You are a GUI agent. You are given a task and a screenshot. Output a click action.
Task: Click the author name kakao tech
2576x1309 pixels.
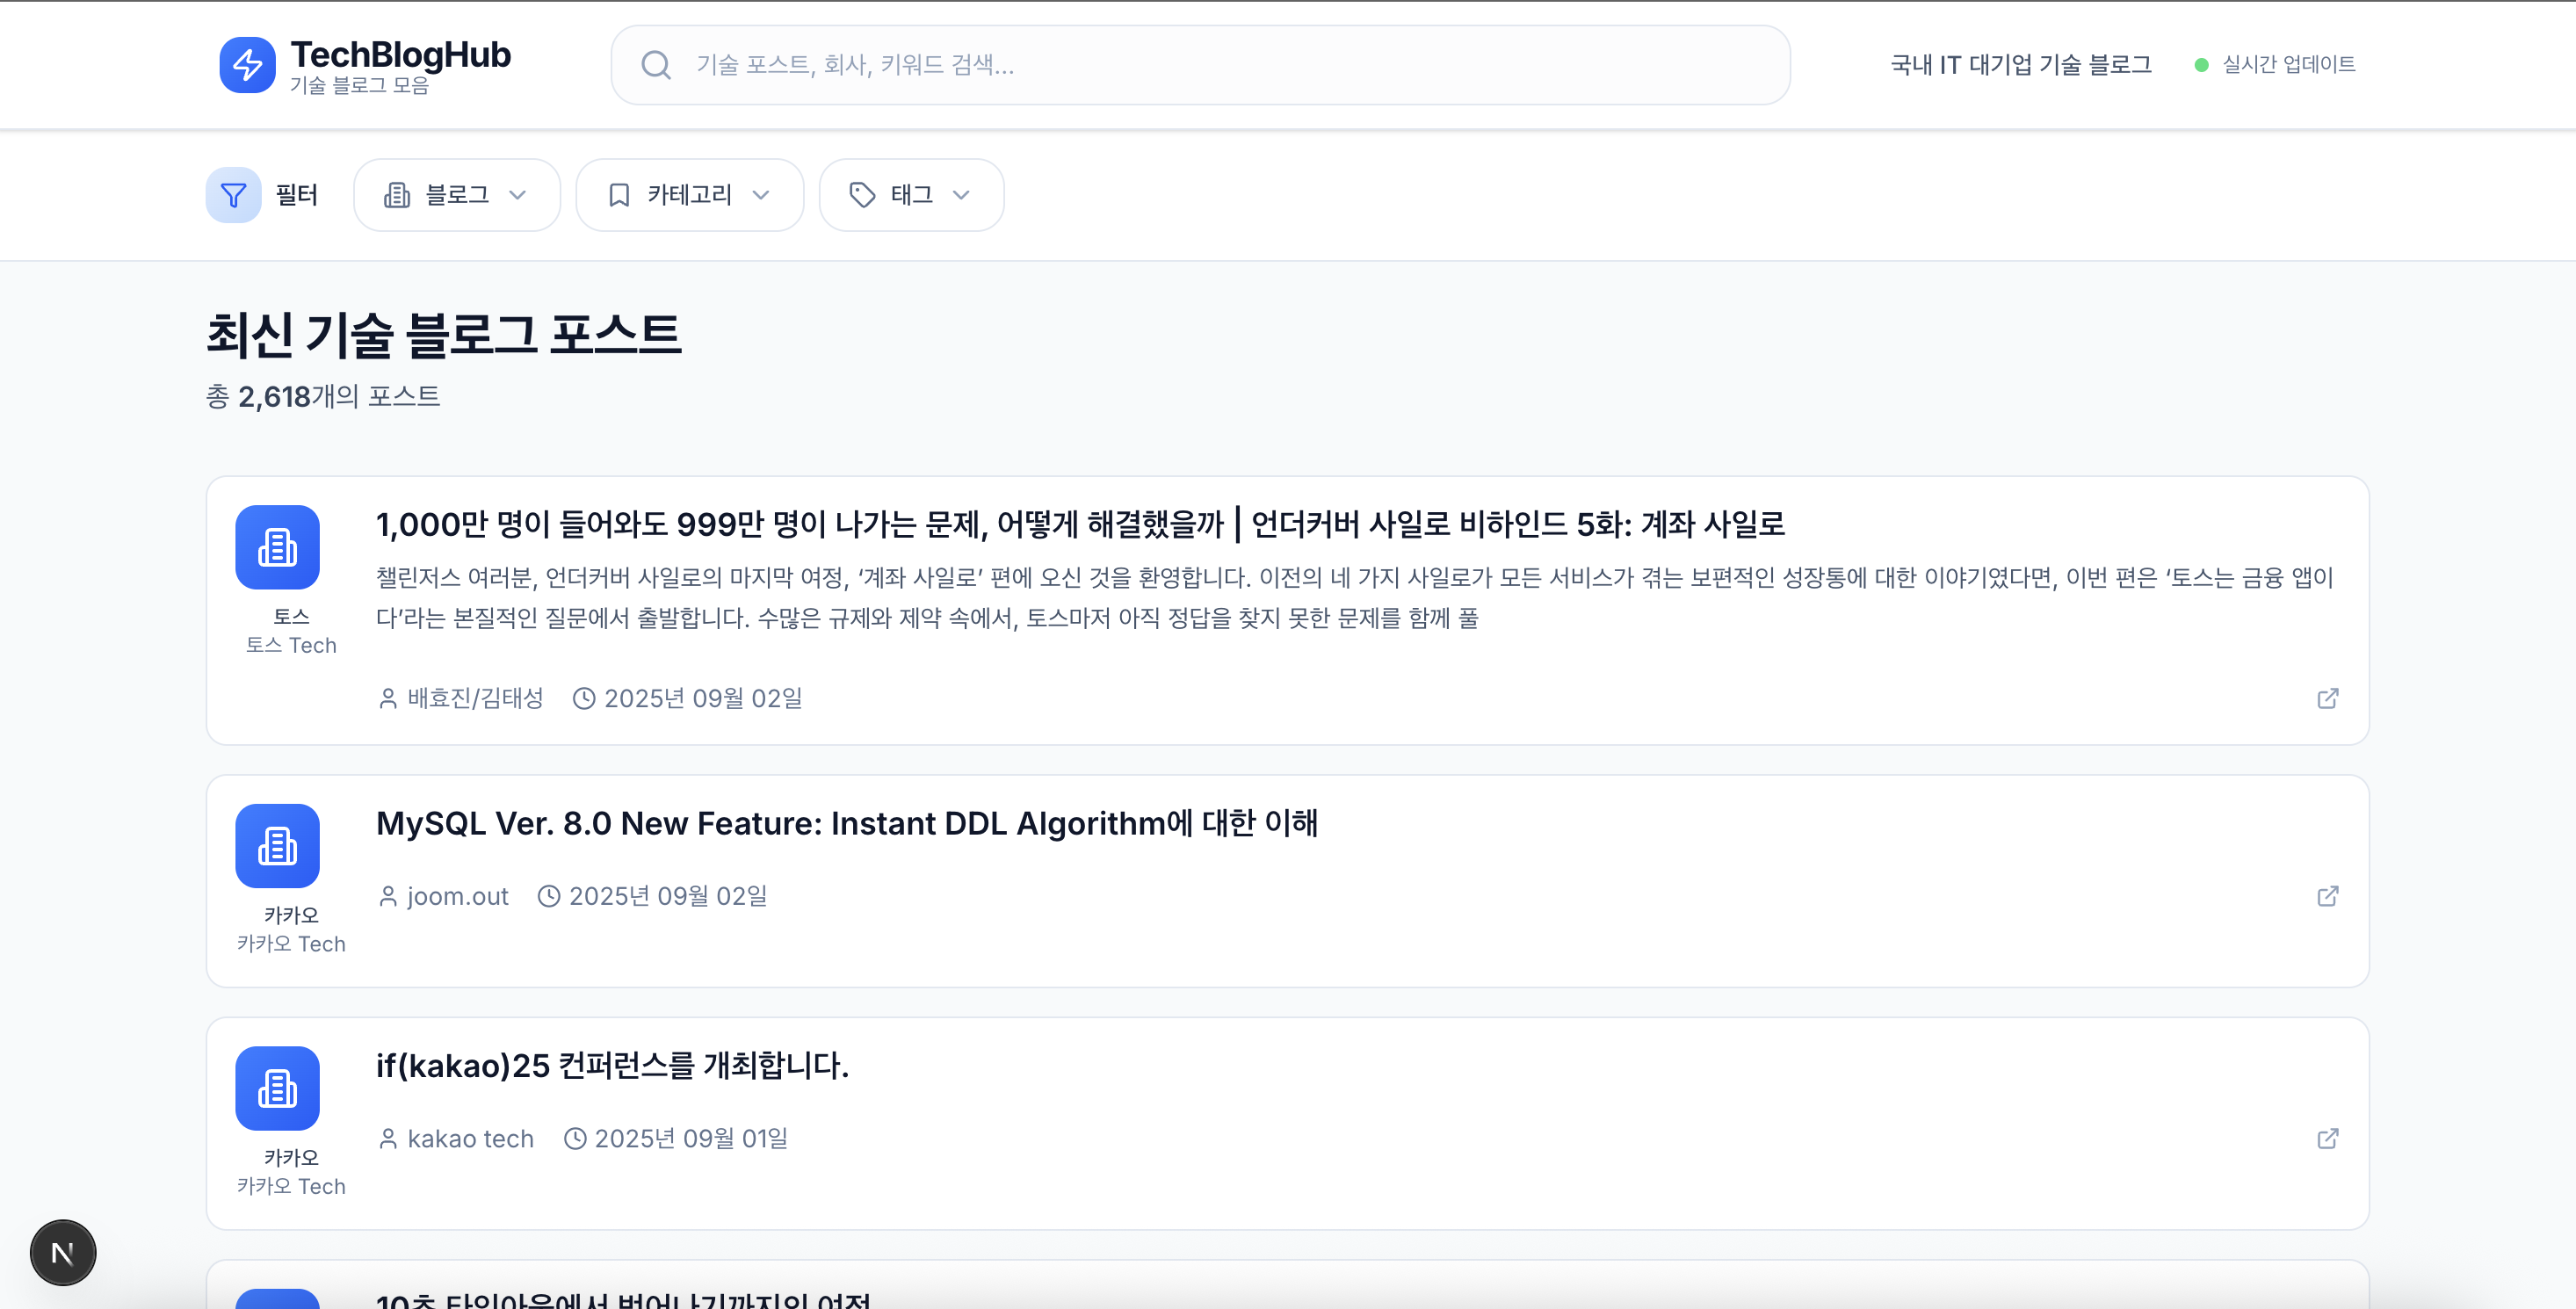pos(470,1138)
